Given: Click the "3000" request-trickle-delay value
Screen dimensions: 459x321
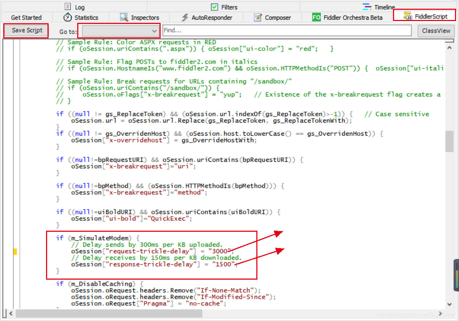Looking at the screenshot, I should 220,251.
